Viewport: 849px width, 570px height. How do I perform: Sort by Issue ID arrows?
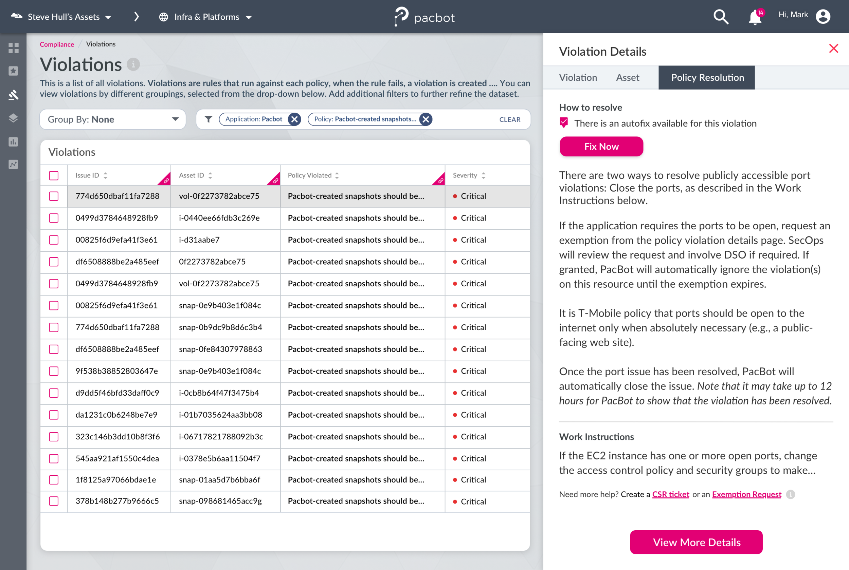click(x=106, y=176)
